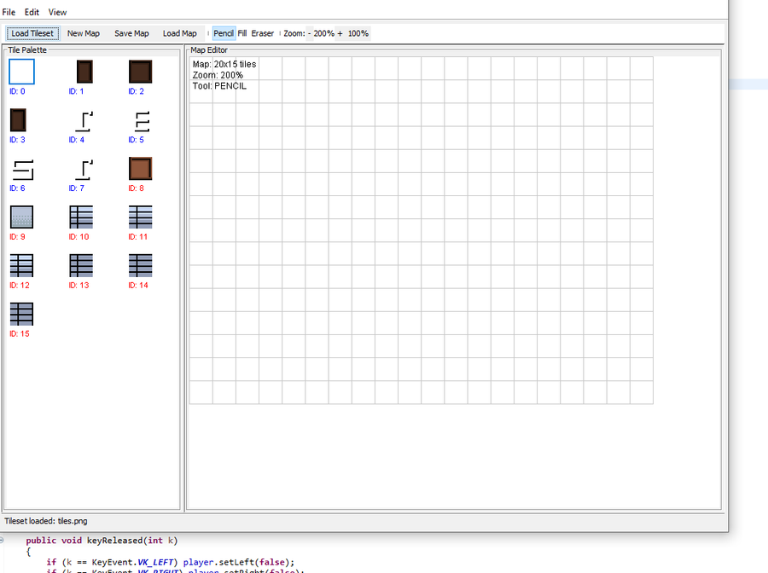
Task: Pick the striped tile ID 10
Action: tap(81, 217)
